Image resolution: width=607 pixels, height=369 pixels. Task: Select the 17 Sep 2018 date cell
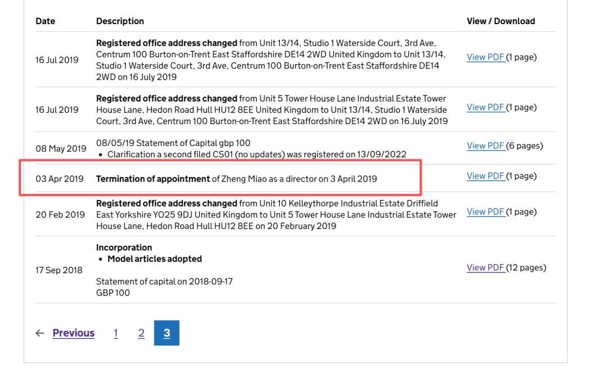pyautogui.click(x=58, y=270)
